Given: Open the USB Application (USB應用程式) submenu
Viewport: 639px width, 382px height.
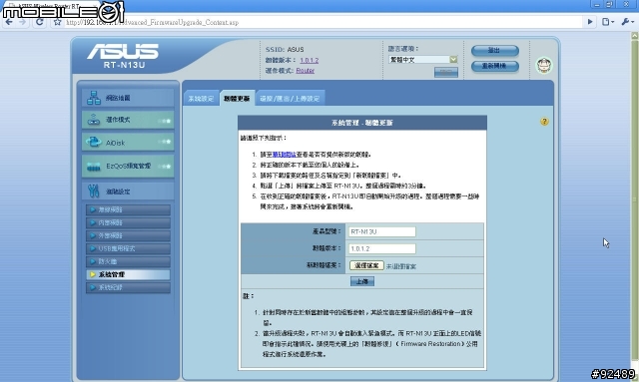Looking at the screenshot, I should pyautogui.click(x=128, y=248).
